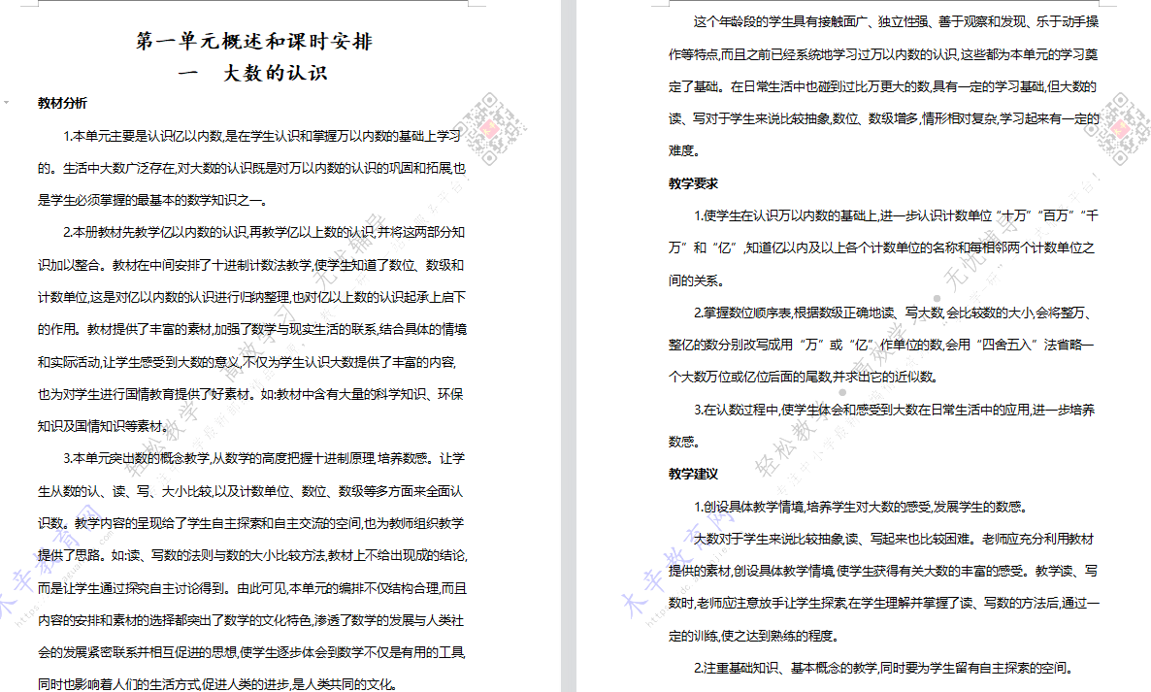This screenshot has width=1151, height=692.
Task: Select the heading 教材分析
Action: click(62, 104)
